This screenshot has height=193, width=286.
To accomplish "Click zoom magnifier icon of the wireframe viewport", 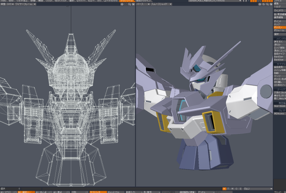I will point(130,4).
